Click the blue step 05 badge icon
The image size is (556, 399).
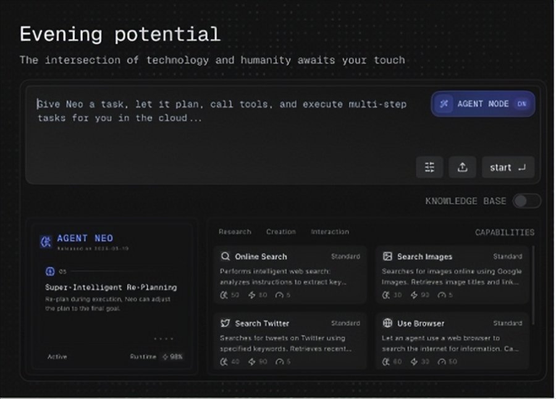pos(50,271)
